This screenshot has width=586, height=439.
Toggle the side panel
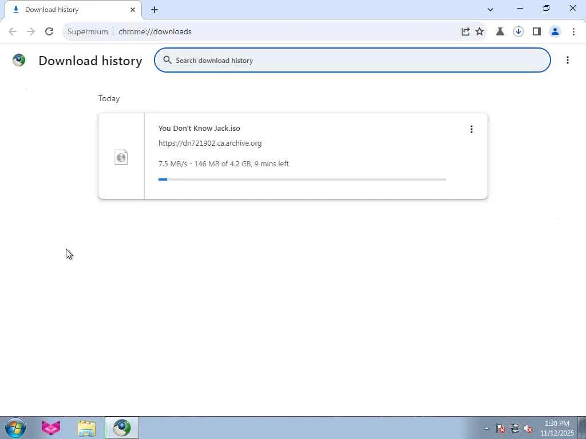(x=537, y=31)
